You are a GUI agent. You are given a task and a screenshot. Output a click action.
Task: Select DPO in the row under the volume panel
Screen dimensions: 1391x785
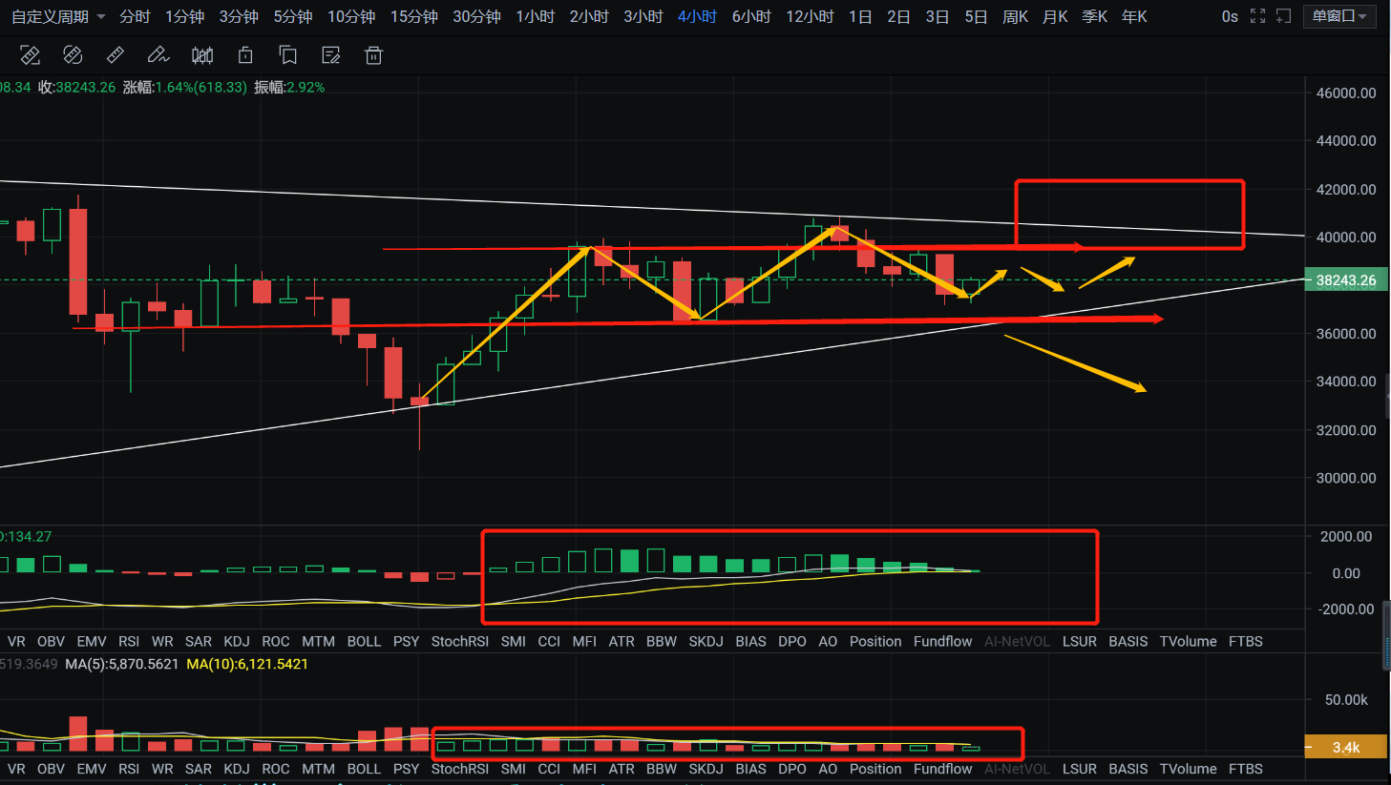pos(792,769)
